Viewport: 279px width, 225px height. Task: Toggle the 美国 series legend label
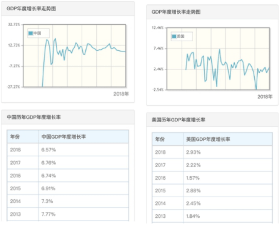(181, 36)
